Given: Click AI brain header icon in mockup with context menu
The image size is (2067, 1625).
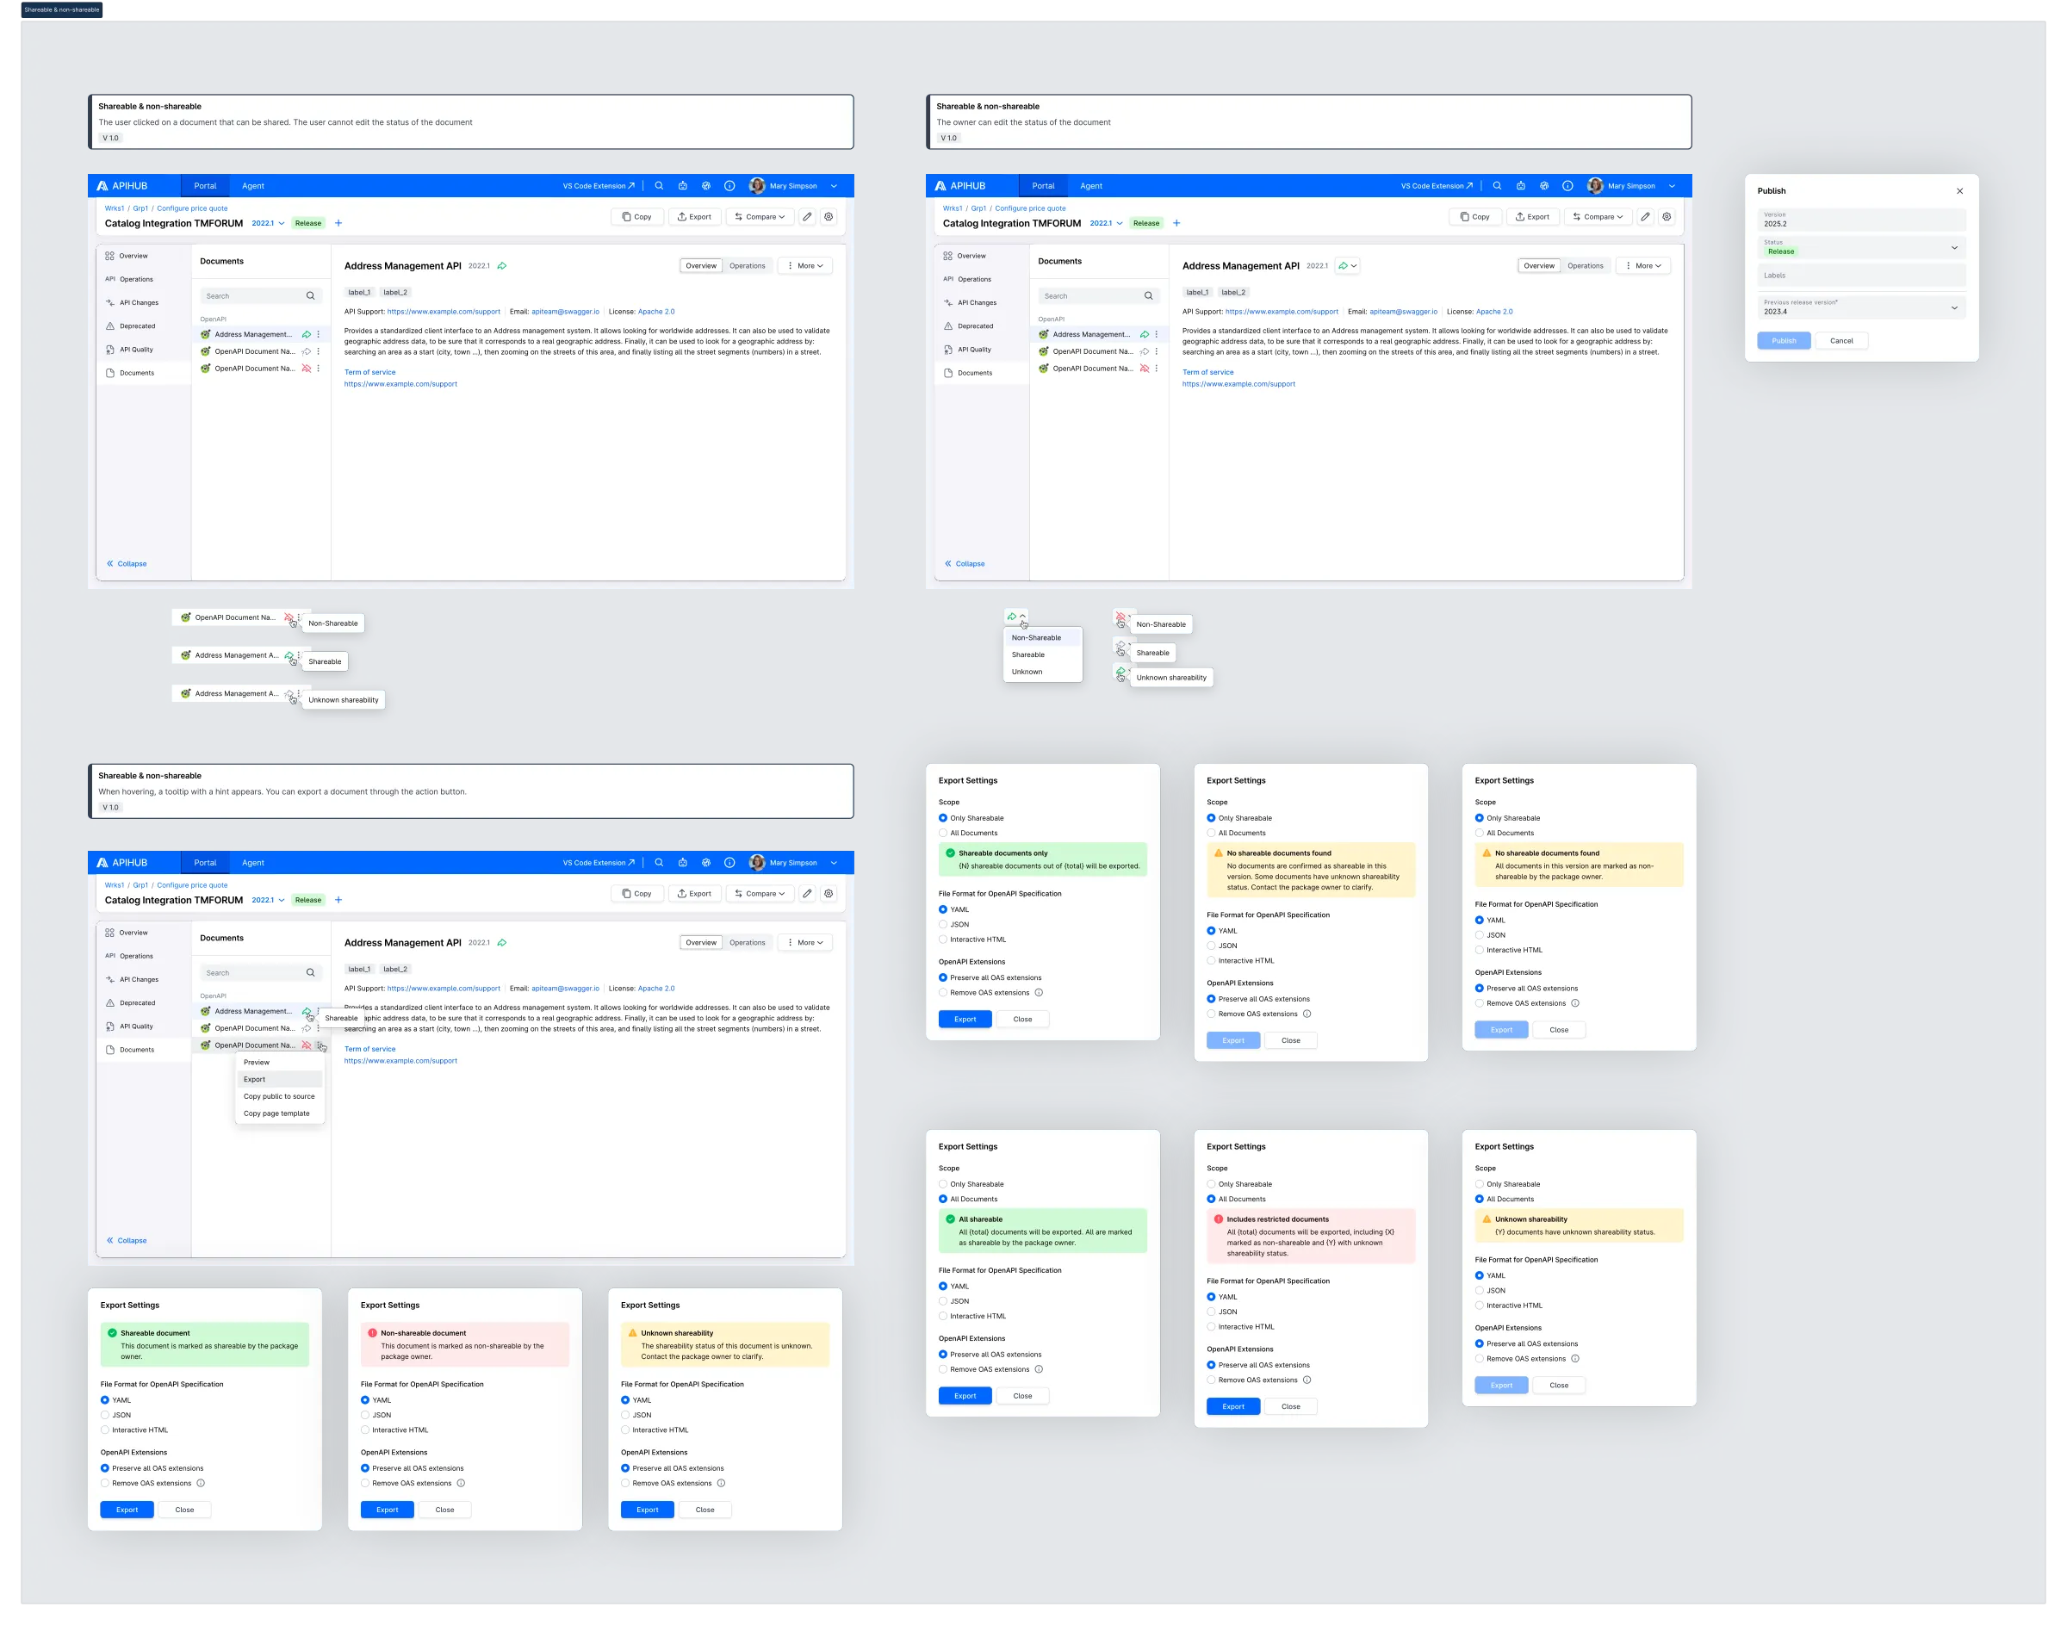Looking at the screenshot, I should click(x=706, y=863).
